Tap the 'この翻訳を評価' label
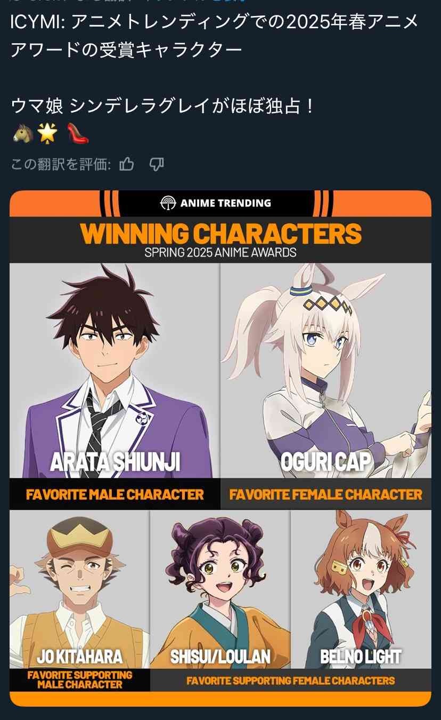 (x=61, y=164)
